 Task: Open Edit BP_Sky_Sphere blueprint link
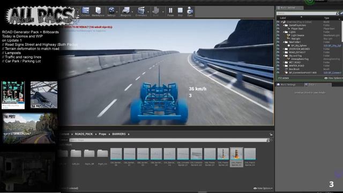(332, 46)
